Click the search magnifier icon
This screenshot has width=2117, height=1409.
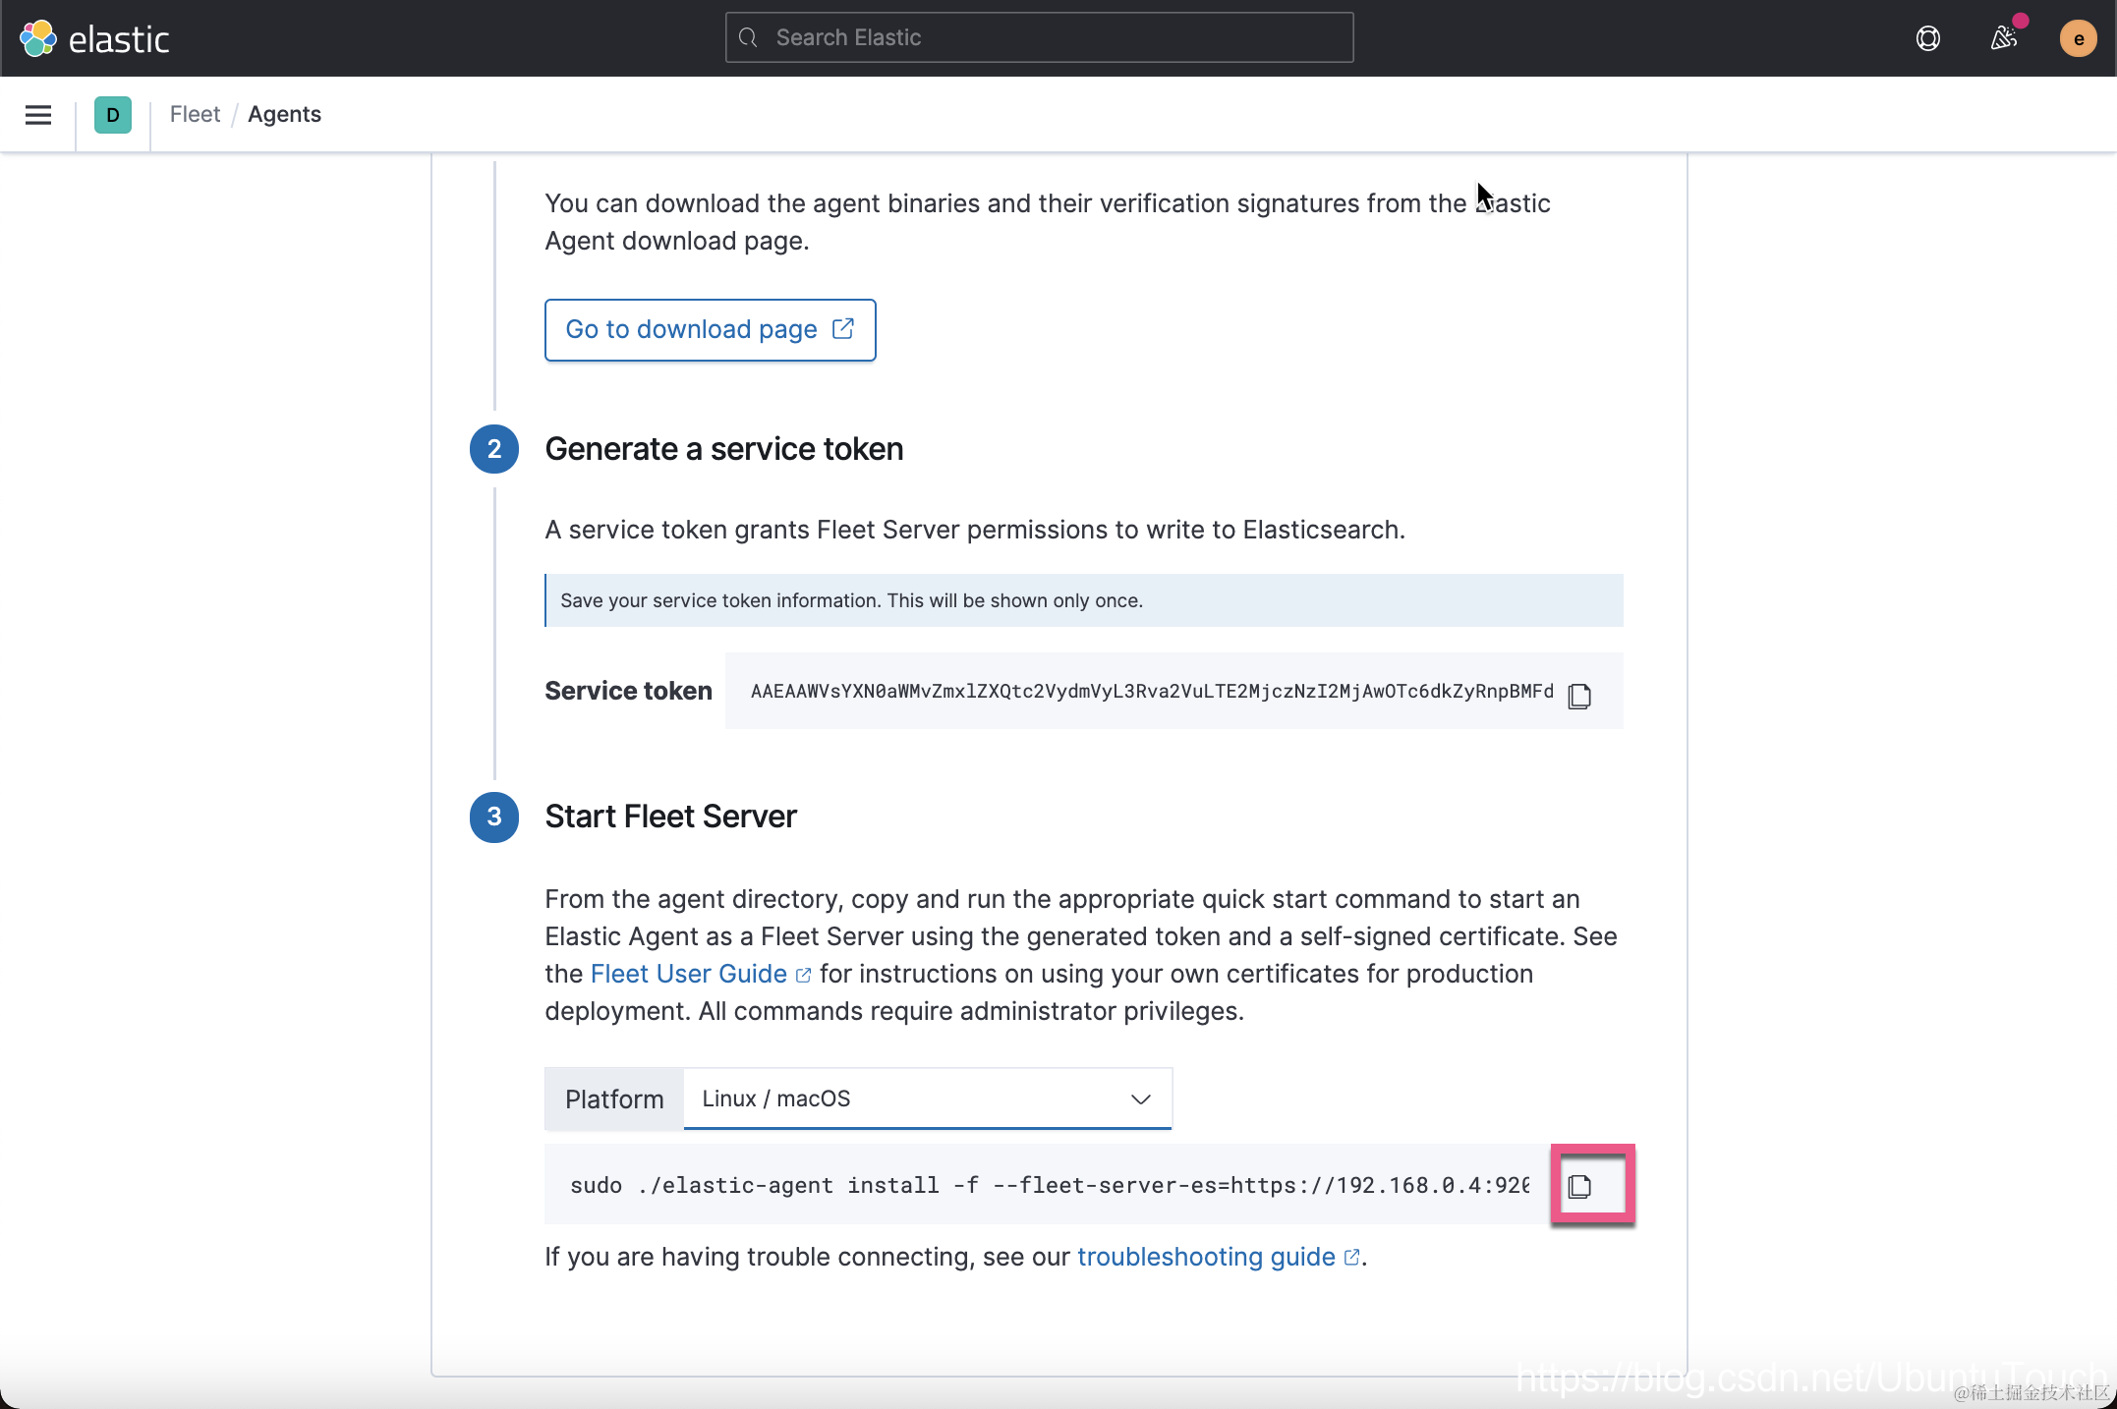click(x=749, y=38)
